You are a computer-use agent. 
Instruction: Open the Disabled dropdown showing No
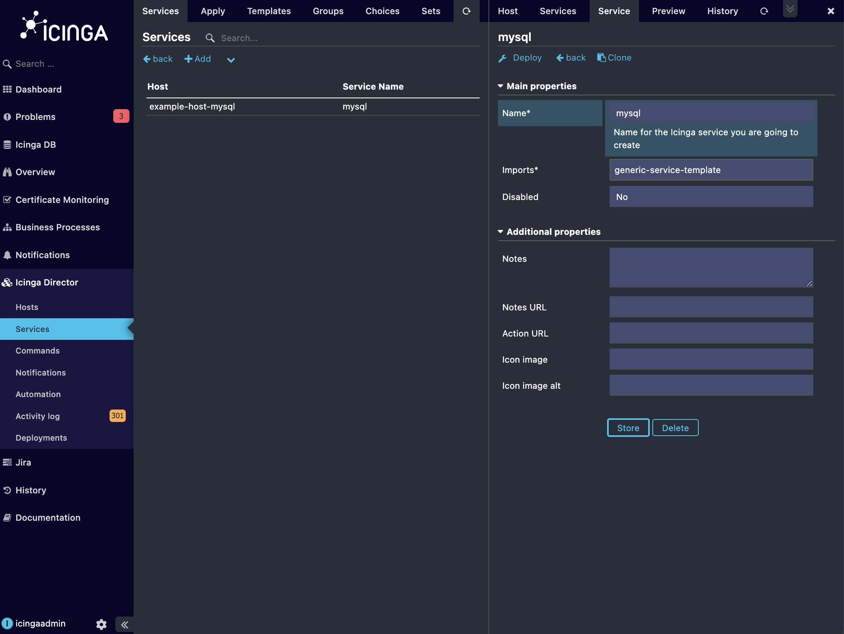[x=711, y=197]
